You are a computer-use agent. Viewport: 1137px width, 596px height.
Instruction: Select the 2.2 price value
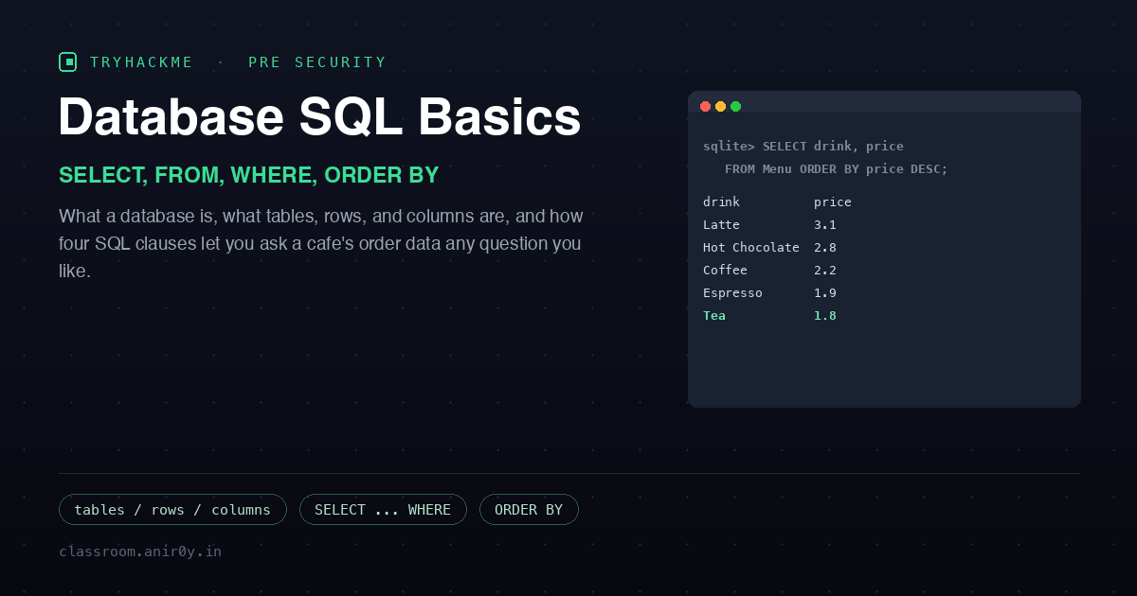click(x=825, y=270)
